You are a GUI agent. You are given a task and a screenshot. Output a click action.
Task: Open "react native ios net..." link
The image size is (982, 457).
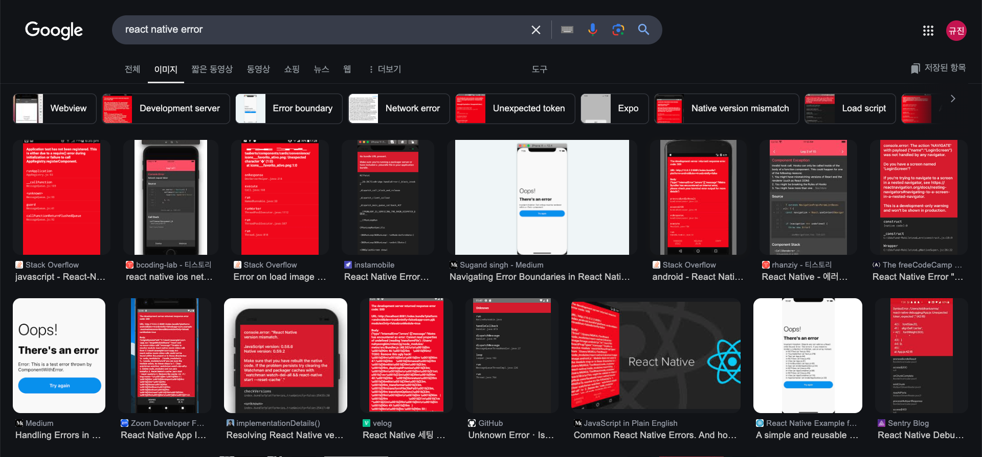(x=169, y=277)
